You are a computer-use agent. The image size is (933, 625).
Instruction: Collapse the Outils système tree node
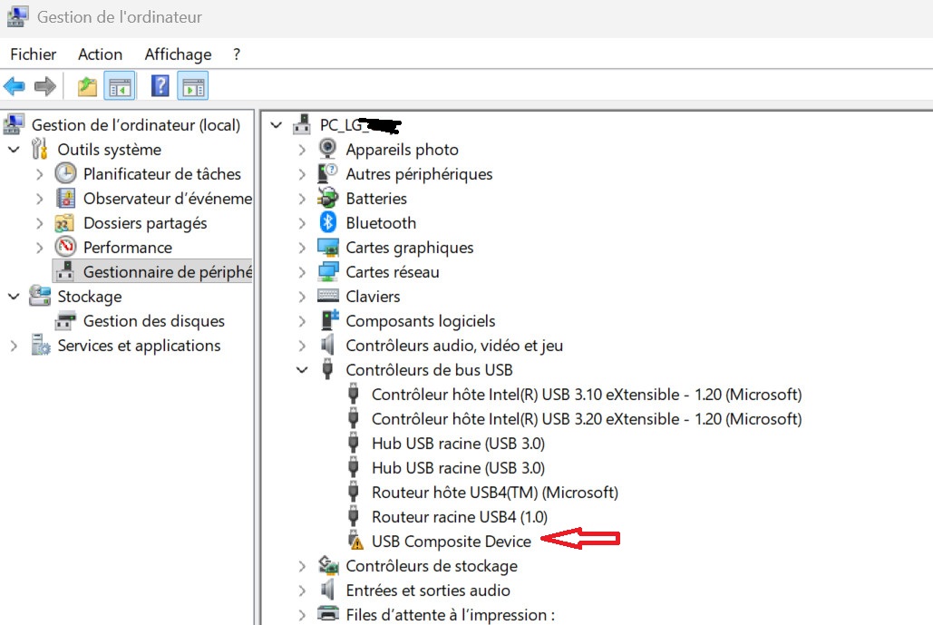[x=14, y=150]
